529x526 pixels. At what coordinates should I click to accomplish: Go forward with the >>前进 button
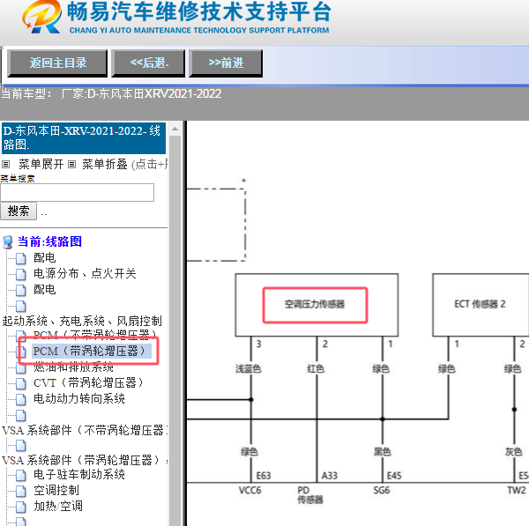(226, 63)
